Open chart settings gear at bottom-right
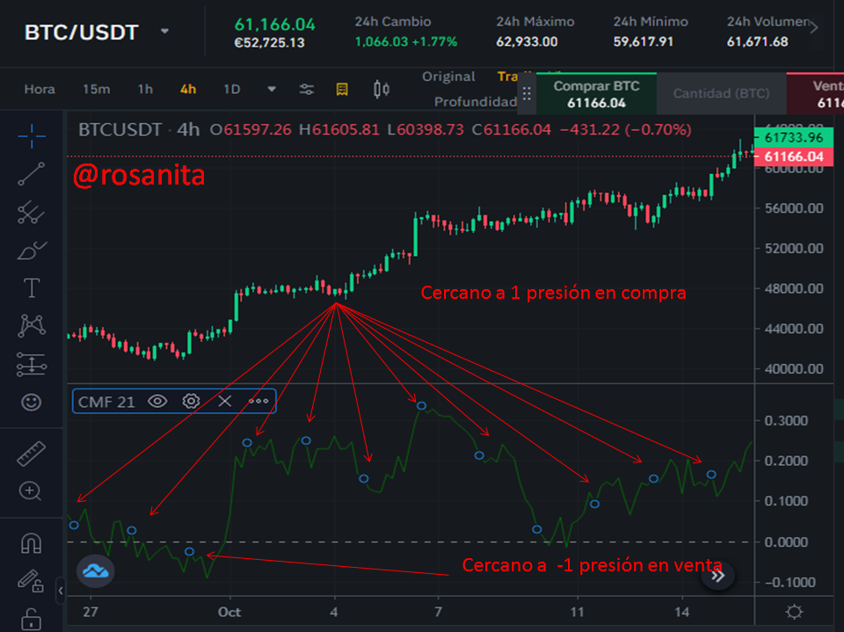 [794, 612]
